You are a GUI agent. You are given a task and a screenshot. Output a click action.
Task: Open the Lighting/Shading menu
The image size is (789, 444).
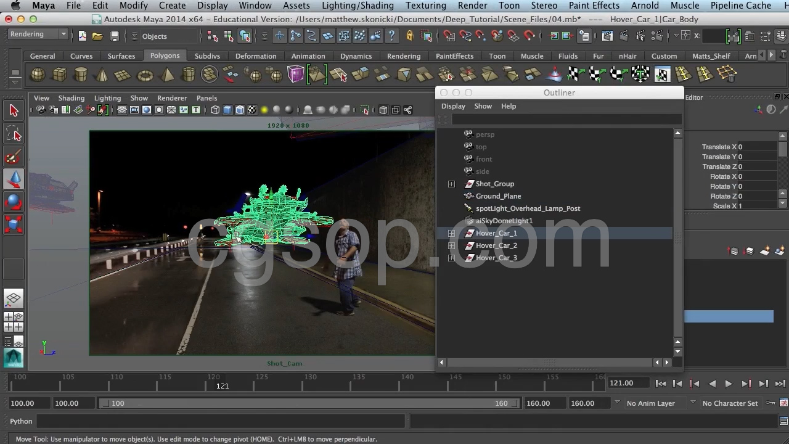(358, 6)
